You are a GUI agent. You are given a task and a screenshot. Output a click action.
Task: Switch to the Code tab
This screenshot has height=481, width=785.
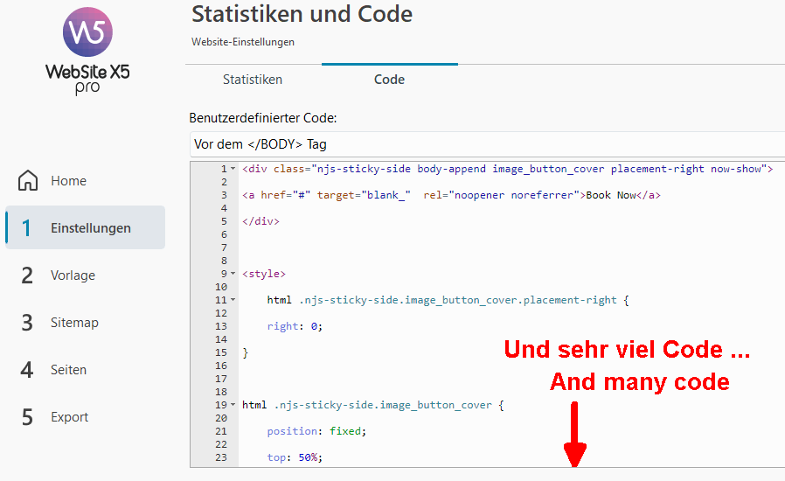click(x=389, y=80)
